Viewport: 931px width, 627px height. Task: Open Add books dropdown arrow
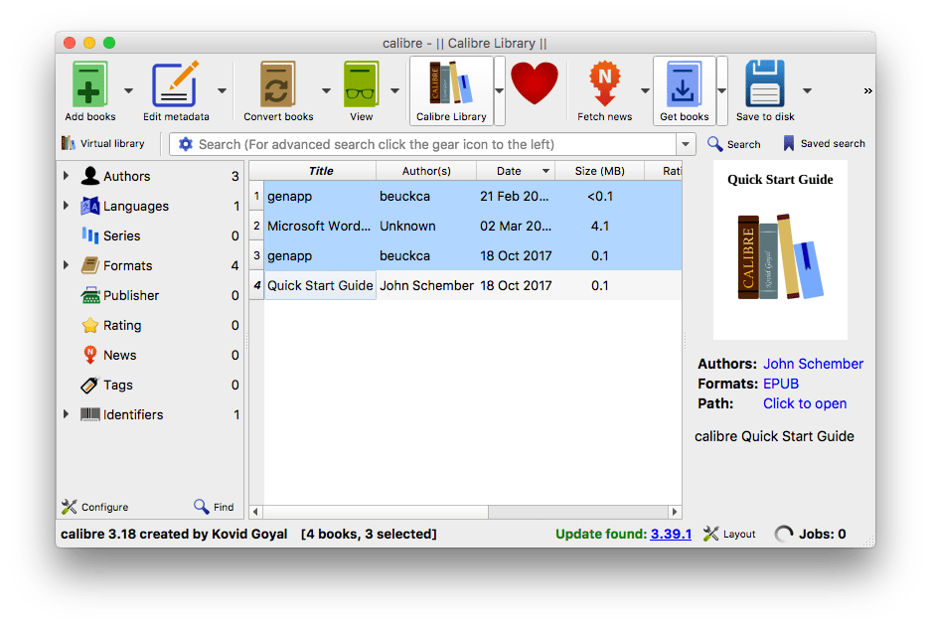tap(128, 90)
